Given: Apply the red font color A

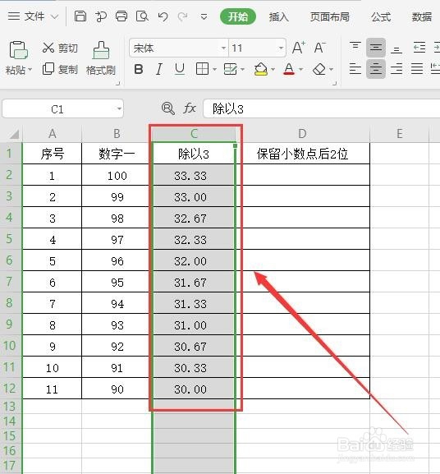Looking at the screenshot, I should (x=289, y=69).
